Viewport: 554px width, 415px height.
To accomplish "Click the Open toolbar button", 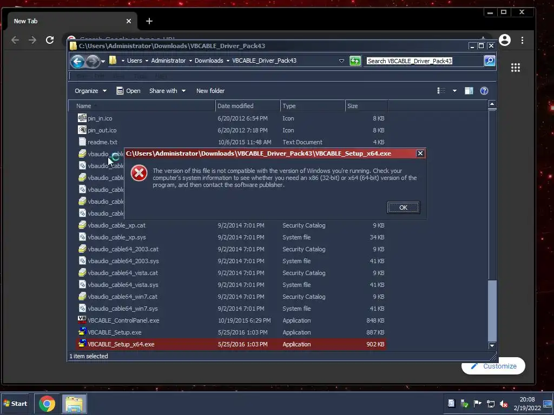I will [x=128, y=91].
